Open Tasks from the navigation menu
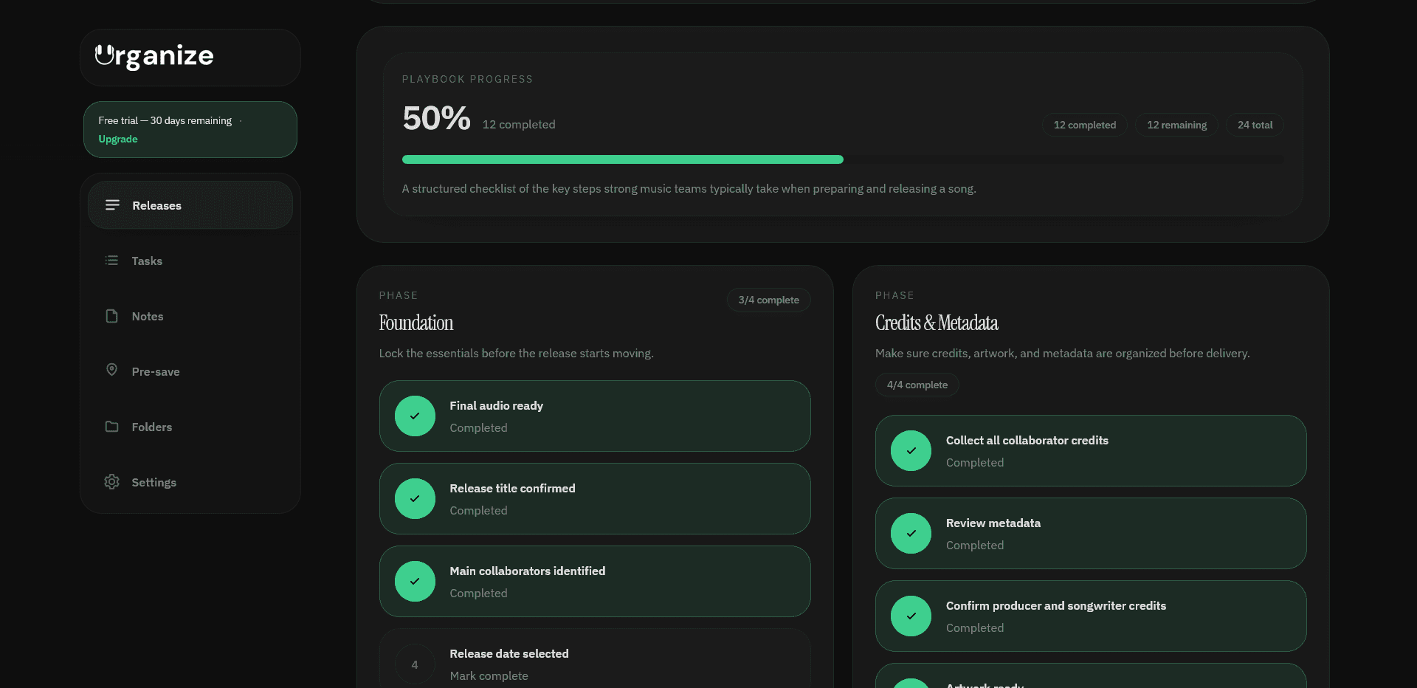The width and height of the screenshot is (1417, 688). 147,261
